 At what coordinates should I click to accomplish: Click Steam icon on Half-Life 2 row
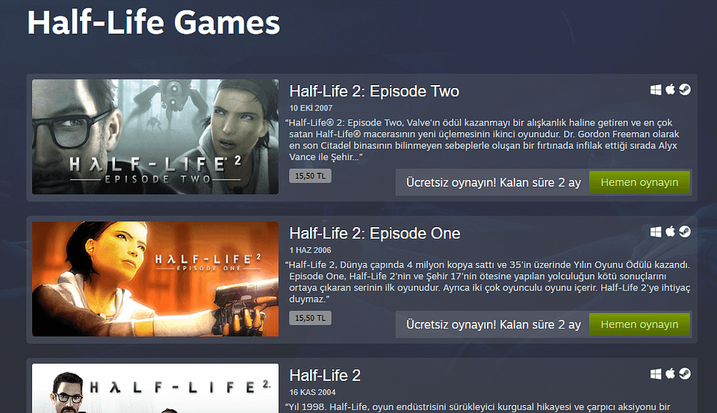tap(685, 374)
